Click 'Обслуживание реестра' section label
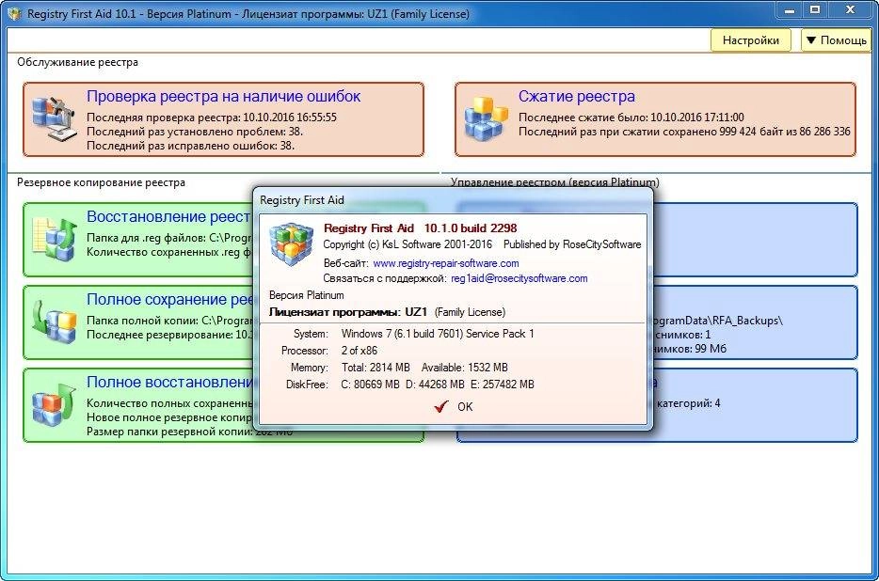The image size is (879, 581). click(x=77, y=62)
